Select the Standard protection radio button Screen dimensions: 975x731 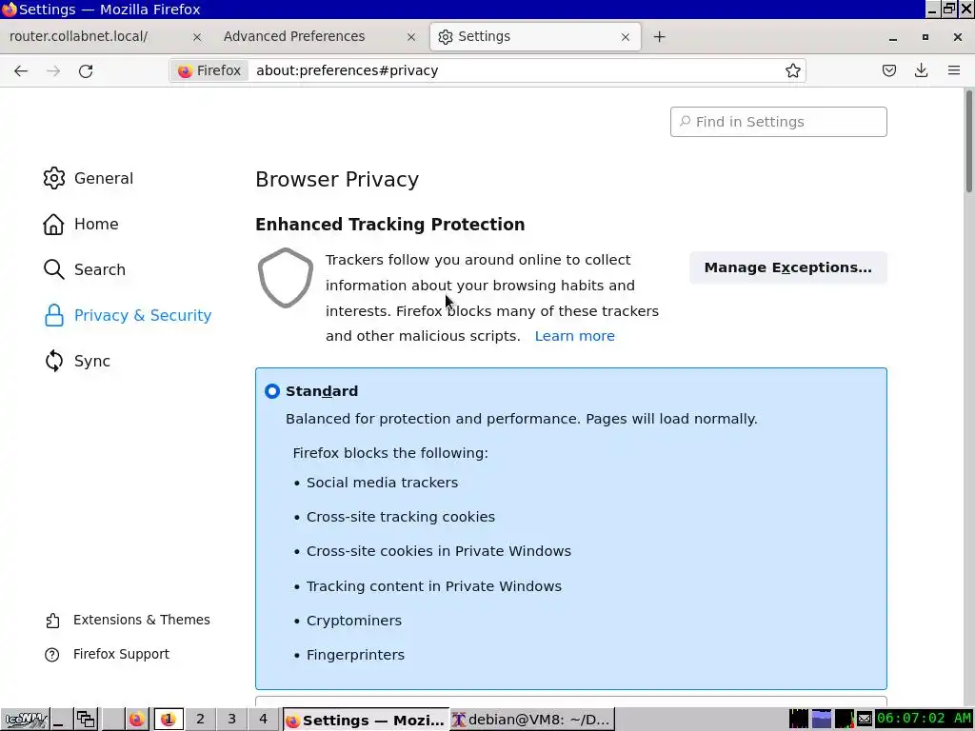pyautogui.click(x=271, y=391)
